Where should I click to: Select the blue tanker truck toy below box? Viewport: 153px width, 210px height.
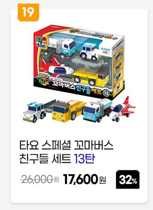pos(97,110)
